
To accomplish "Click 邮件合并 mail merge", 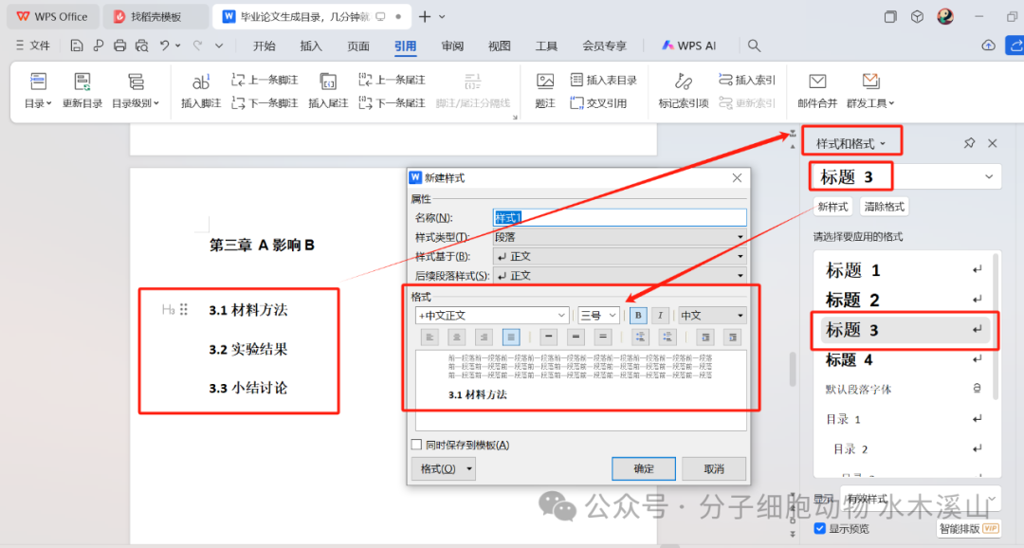I will pos(817,90).
